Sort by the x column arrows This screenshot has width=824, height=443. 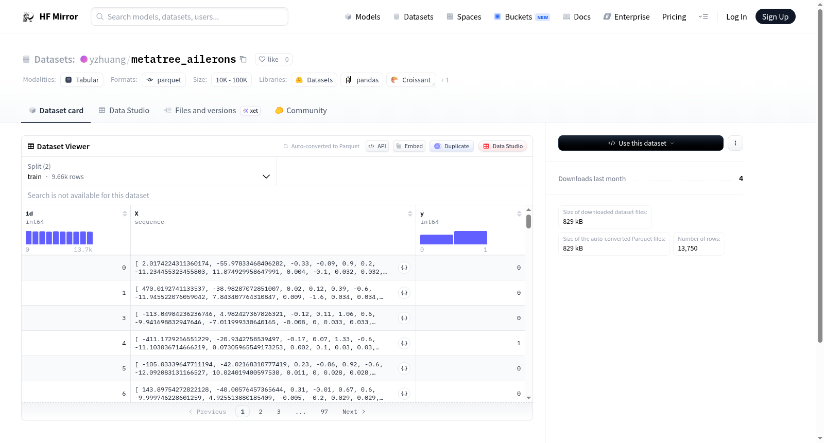pos(410,214)
